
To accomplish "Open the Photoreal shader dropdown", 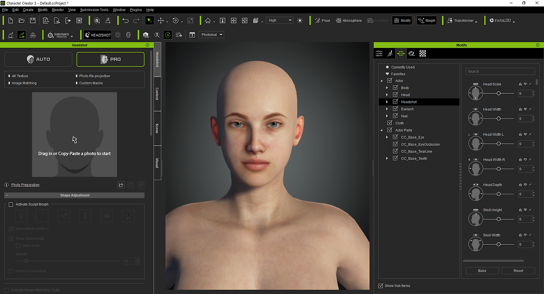I will [x=211, y=35].
